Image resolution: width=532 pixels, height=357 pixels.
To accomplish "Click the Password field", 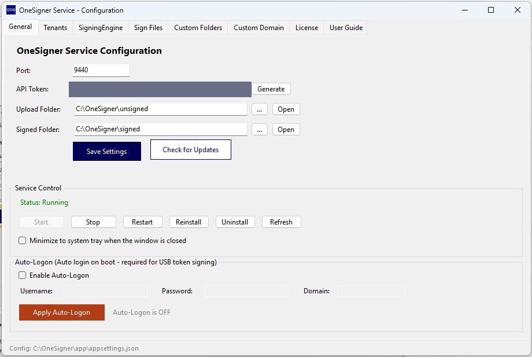I will coord(247,291).
